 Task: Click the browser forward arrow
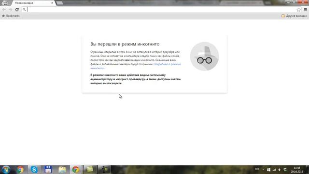click(11, 10)
